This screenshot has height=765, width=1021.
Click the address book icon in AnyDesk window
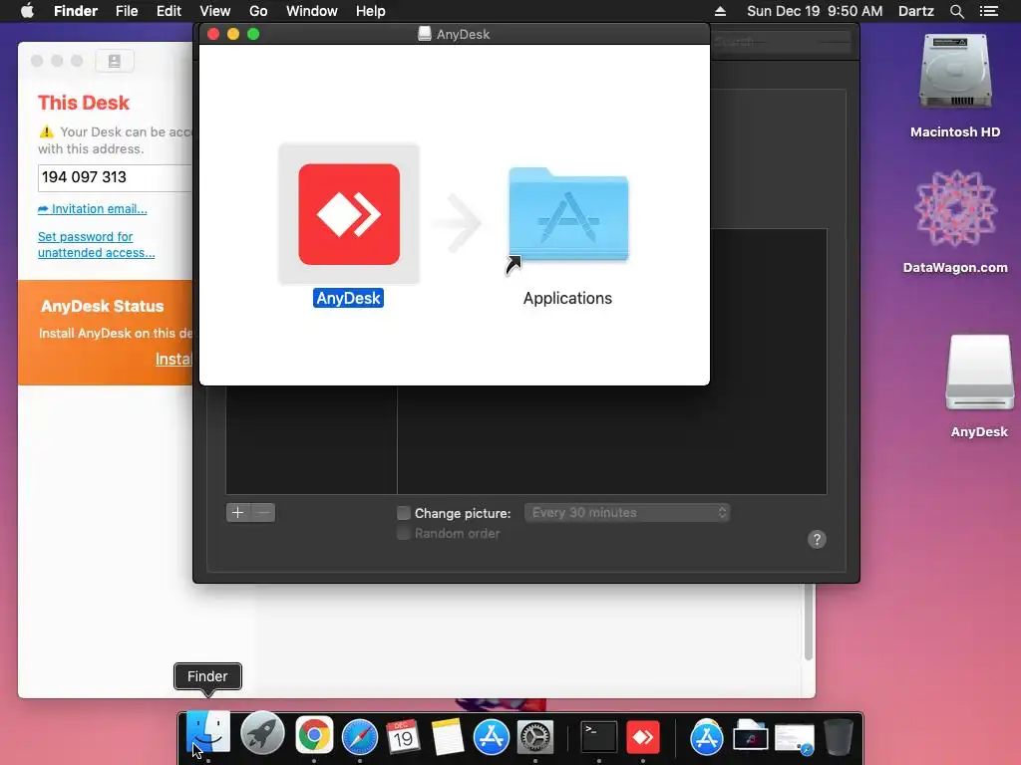pos(115,61)
